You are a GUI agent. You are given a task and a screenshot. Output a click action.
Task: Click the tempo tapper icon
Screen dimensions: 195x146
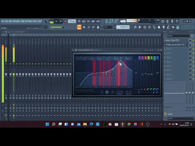[168, 27]
